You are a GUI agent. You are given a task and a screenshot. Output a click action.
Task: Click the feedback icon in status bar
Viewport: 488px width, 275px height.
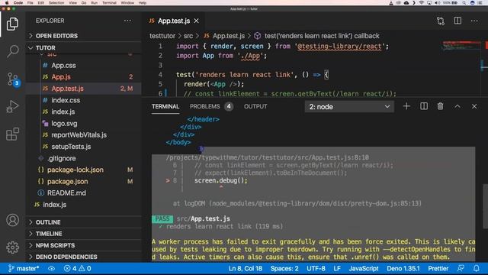461,268
